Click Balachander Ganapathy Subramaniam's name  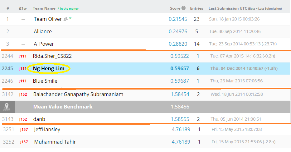[78, 94]
